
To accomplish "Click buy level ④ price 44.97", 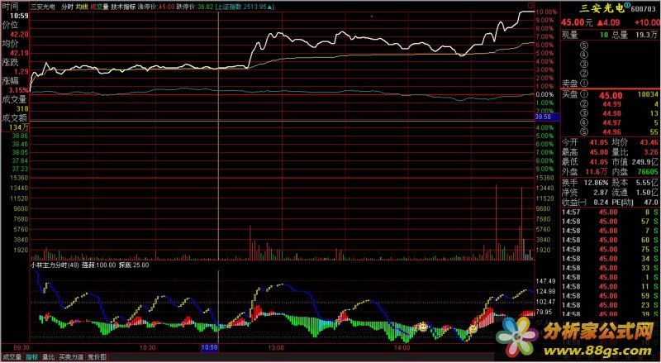I will 612,123.
